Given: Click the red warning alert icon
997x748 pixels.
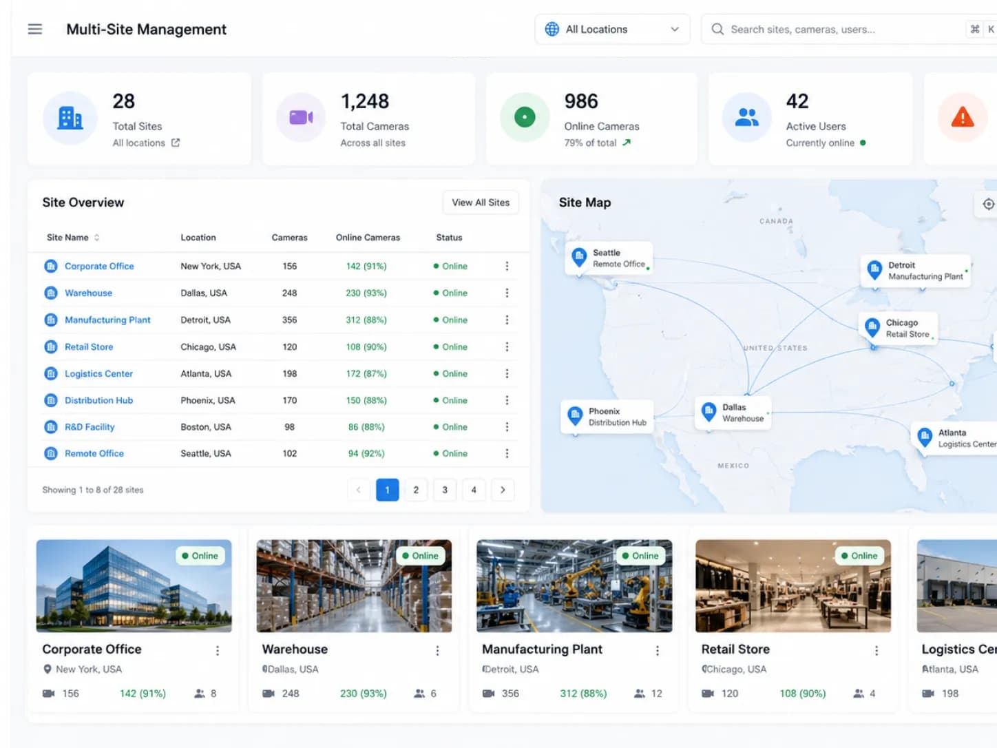Looking at the screenshot, I should pos(963,117).
